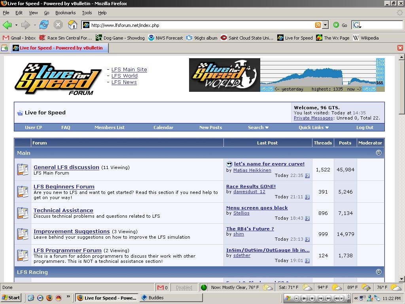Open the Bookmarks menu
This screenshot has width=405, height=304.
65,13
